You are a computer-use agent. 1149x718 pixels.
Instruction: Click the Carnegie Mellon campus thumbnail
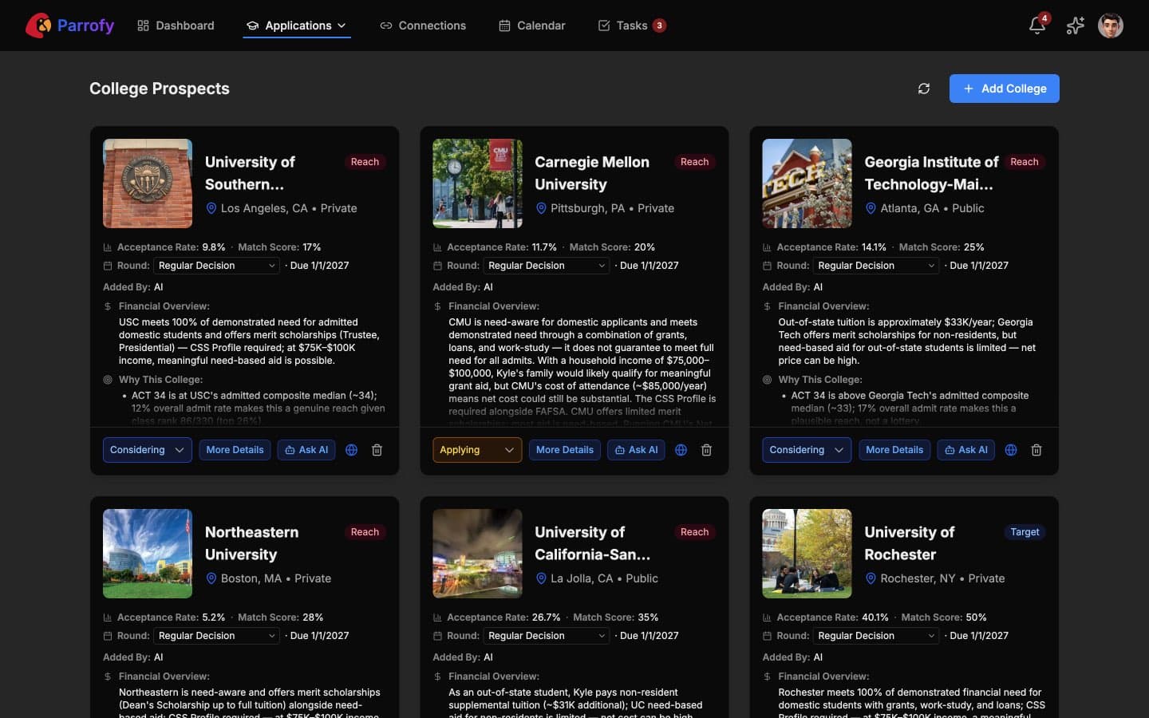point(477,183)
